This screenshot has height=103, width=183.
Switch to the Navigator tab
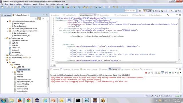point(6,15)
